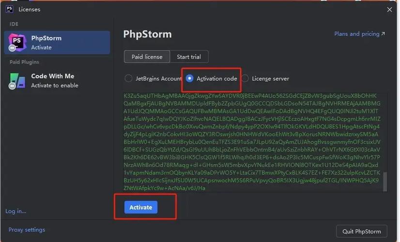Click the PhpStorm logo in title bar

pos(9,9)
